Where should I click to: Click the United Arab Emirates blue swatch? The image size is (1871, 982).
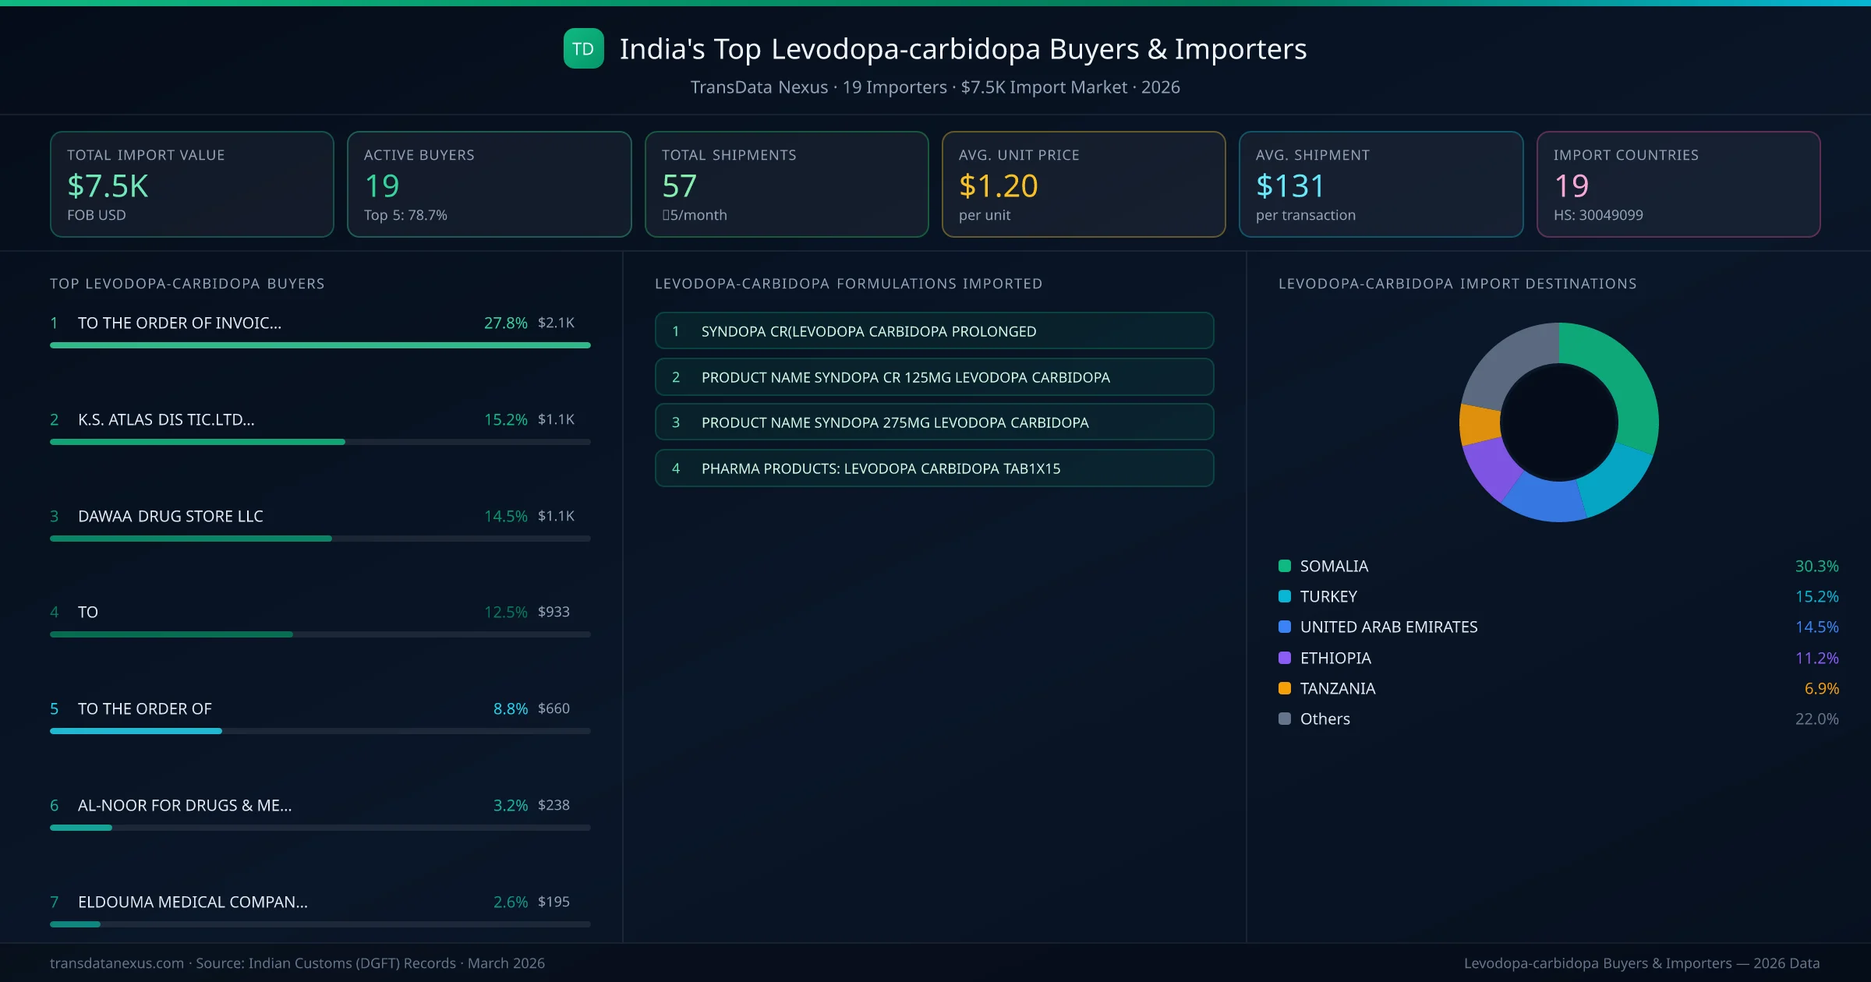point(1285,627)
